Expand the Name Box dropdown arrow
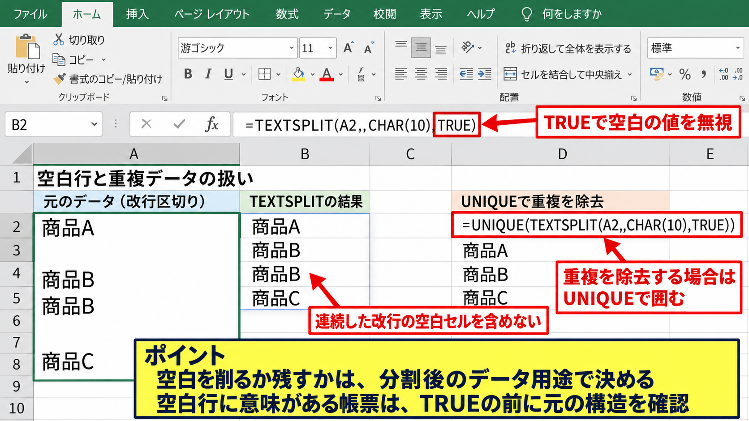Screen dimensions: 749x421 (94, 124)
